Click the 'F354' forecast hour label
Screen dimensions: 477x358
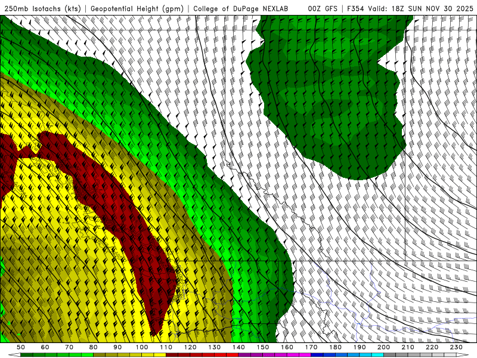355,8
